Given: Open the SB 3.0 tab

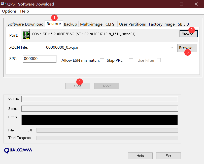Looking at the screenshot, I should pyautogui.click(x=183, y=24).
